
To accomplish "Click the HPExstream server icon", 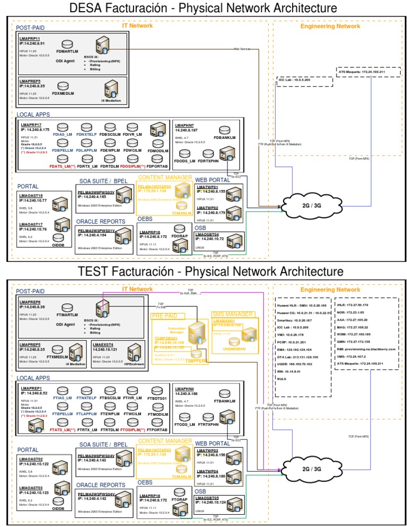I will pos(134,353).
